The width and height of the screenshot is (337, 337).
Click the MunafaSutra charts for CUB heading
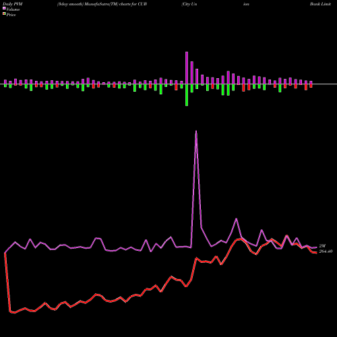tap(102, 4)
